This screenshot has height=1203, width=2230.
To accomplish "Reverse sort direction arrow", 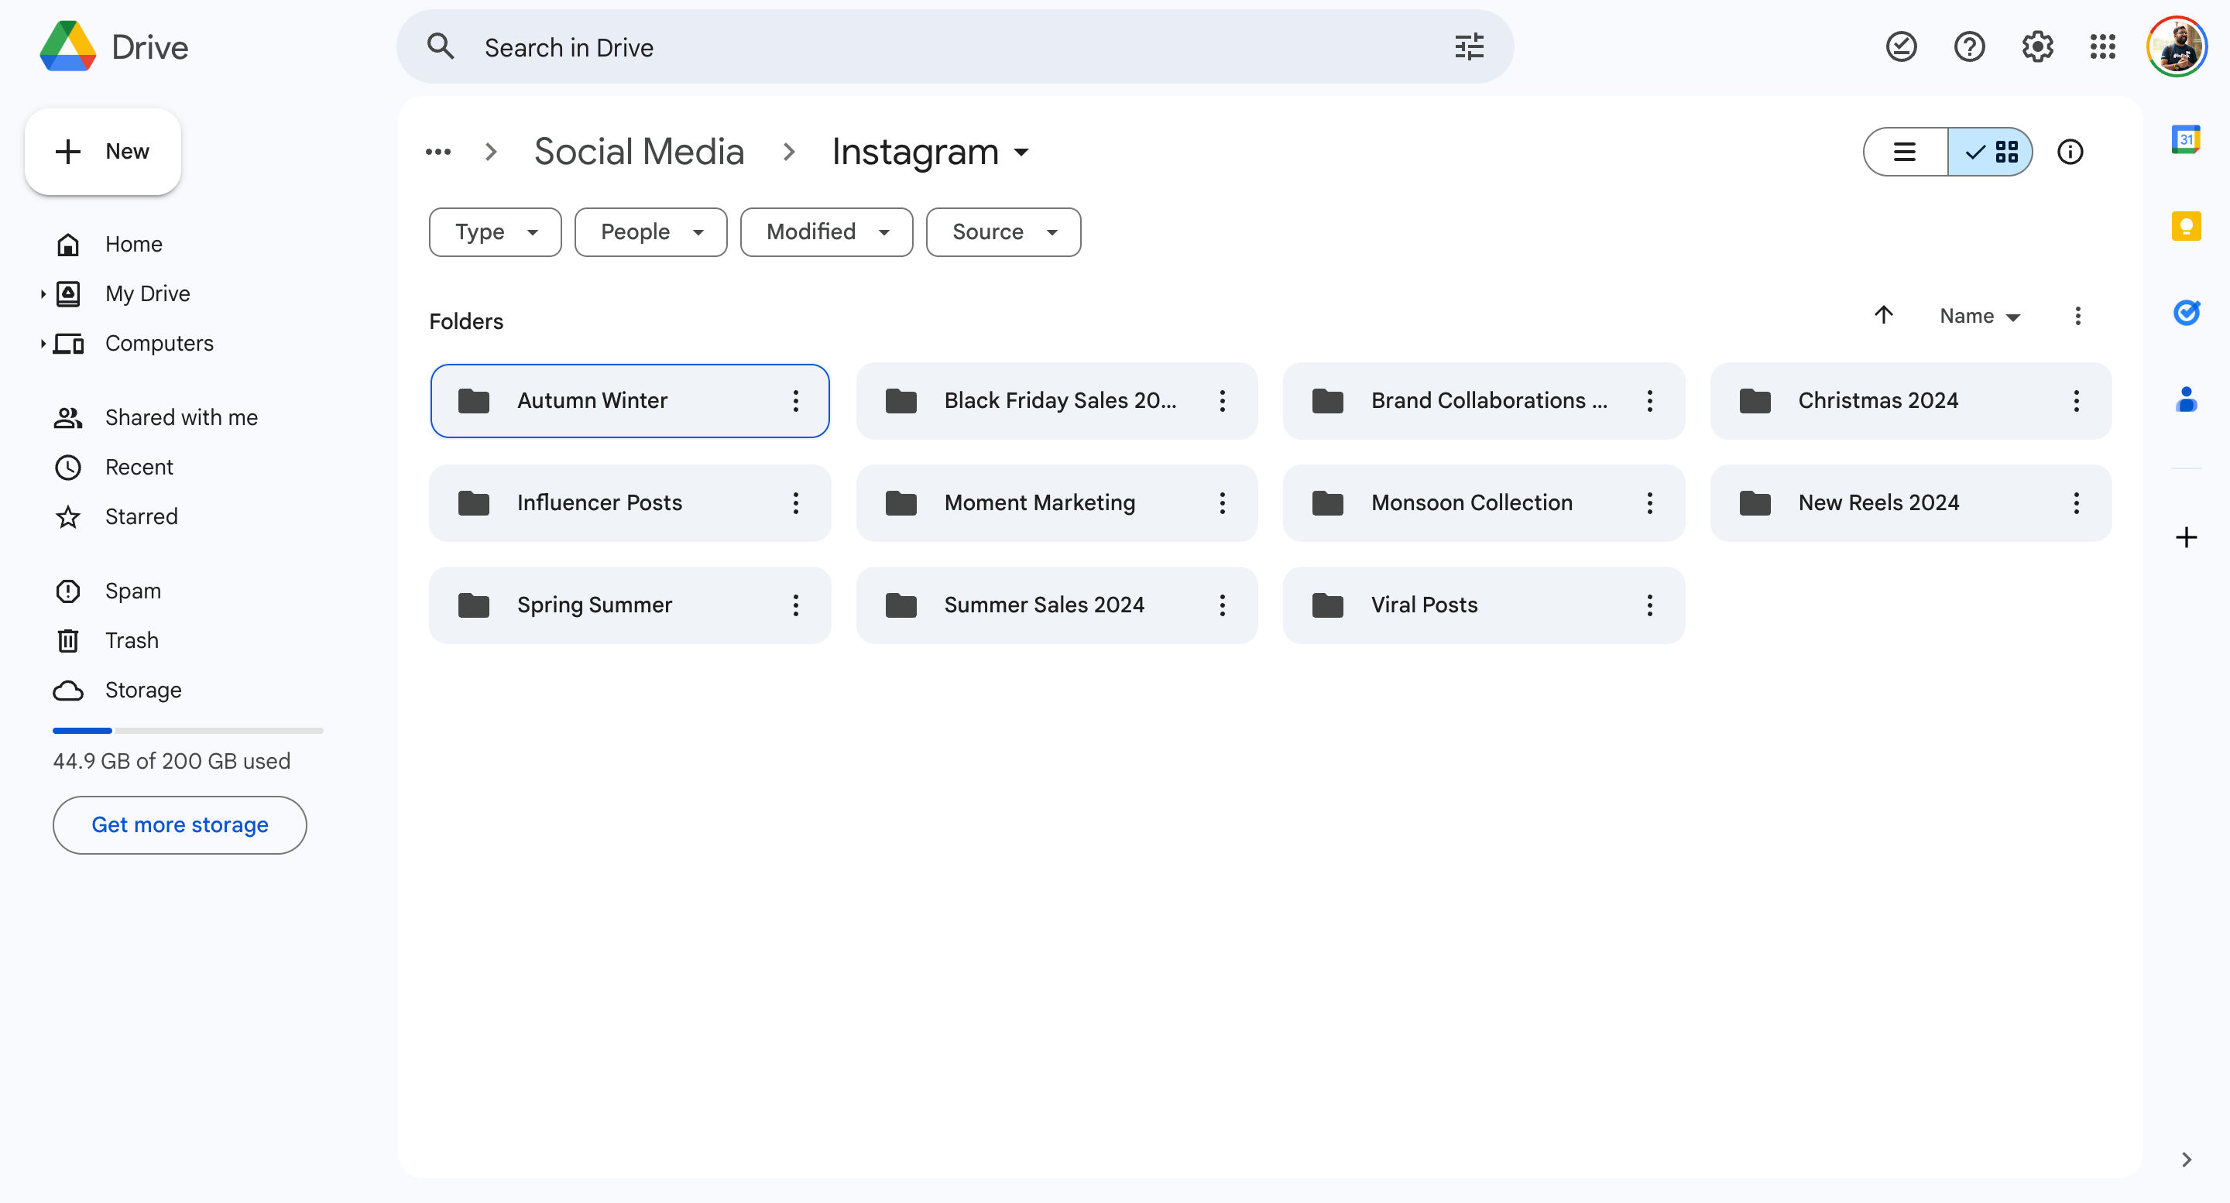I will point(1884,315).
